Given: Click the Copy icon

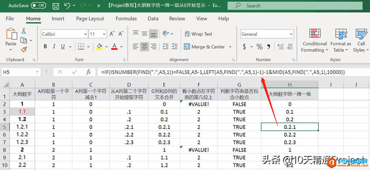Looking at the screenshot, I should [24, 40].
